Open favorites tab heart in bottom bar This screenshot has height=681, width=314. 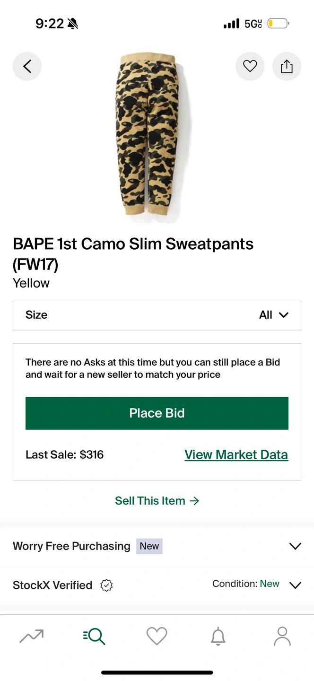tap(157, 636)
